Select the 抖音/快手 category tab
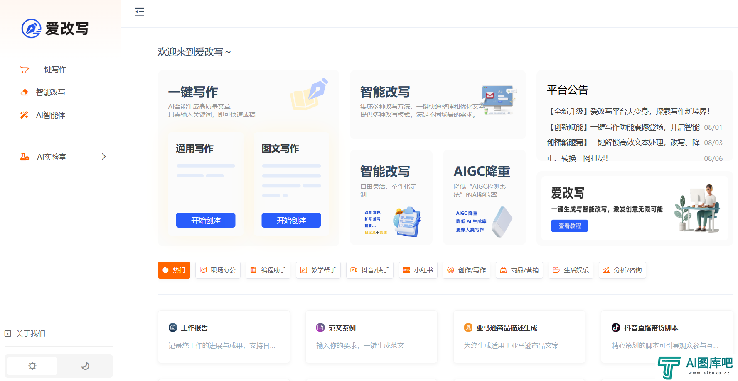Image resolution: width=738 pixels, height=381 pixels. tap(370, 270)
